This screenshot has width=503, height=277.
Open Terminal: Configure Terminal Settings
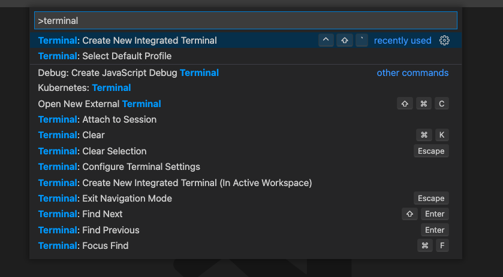tap(246, 167)
